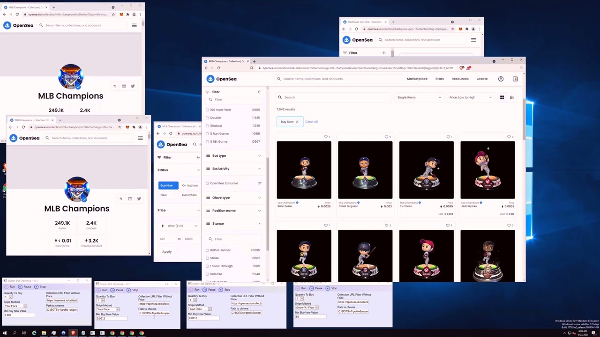Open the Ether (ETH) currency dropdown

pyautogui.click(x=179, y=226)
